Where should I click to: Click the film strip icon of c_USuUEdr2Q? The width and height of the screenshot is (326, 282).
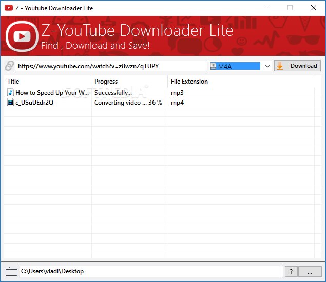click(10, 103)
